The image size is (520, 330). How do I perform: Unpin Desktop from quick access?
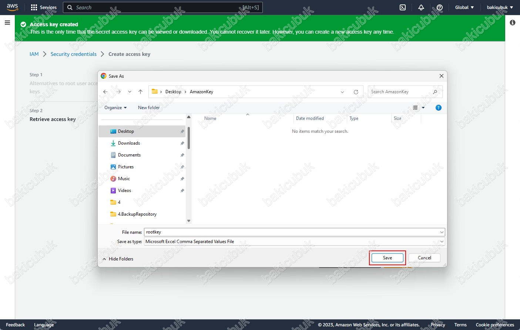[x=182, y=131]
